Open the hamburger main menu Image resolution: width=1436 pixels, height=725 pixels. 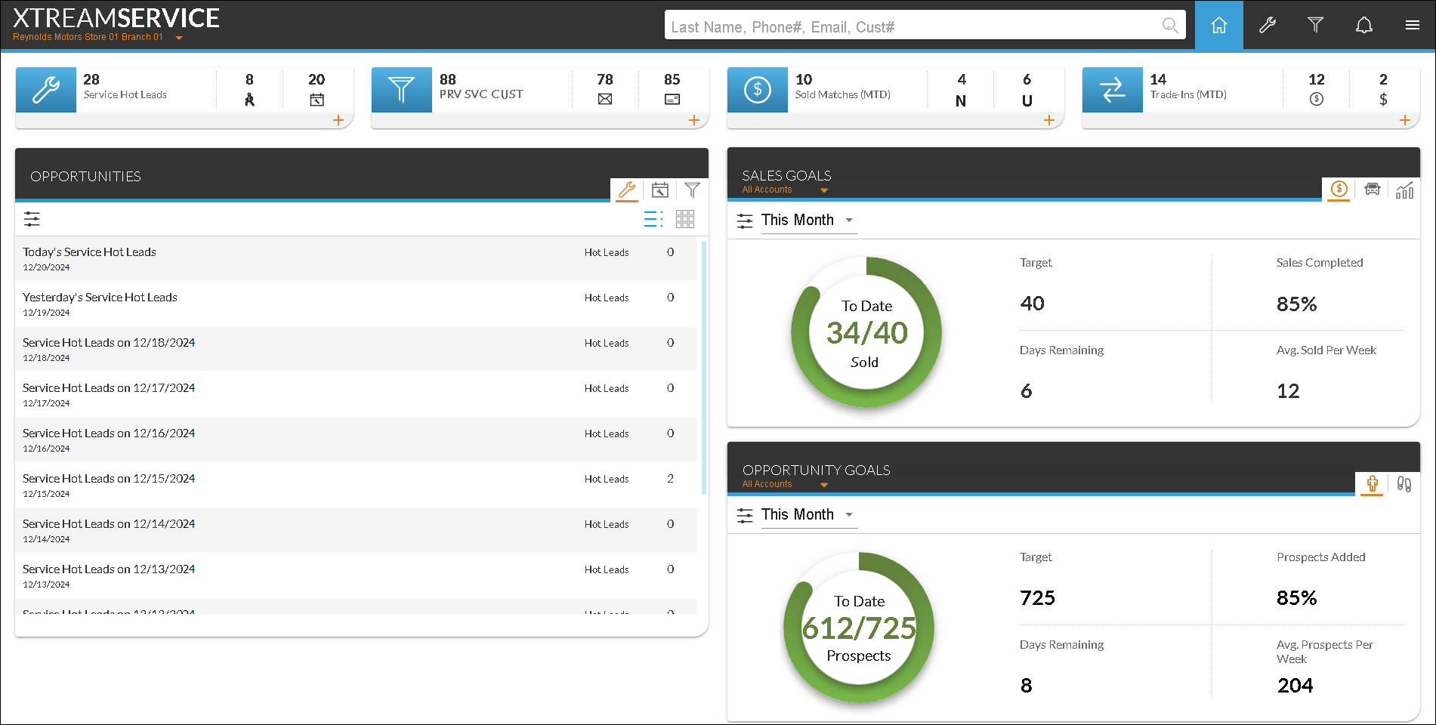1412,26
